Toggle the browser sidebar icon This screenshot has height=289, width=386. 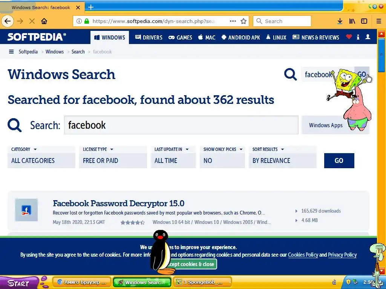[364, 21]
